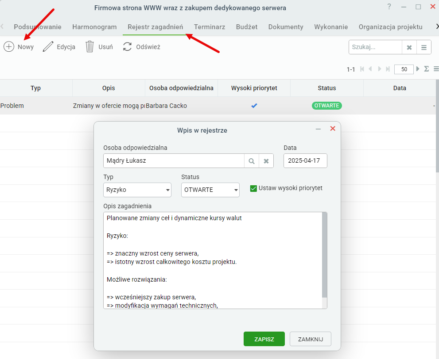
Task: Refresh the list with Odśwież
Action: click(142, 47)
